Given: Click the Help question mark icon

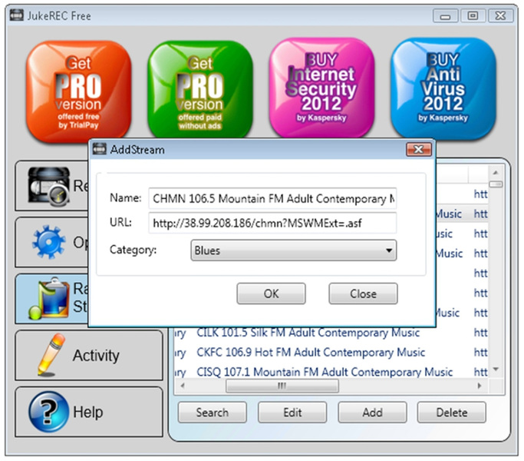Looking at the screenshot, I should point(49,412).
